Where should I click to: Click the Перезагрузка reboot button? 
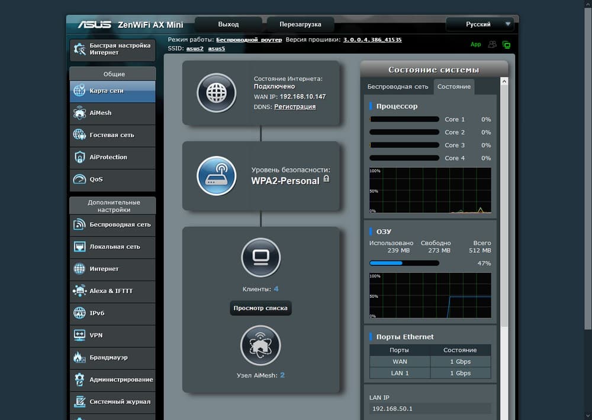tap(300, 24)
